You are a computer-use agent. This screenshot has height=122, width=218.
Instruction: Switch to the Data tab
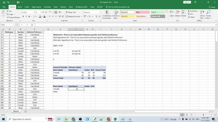point(56,7)
